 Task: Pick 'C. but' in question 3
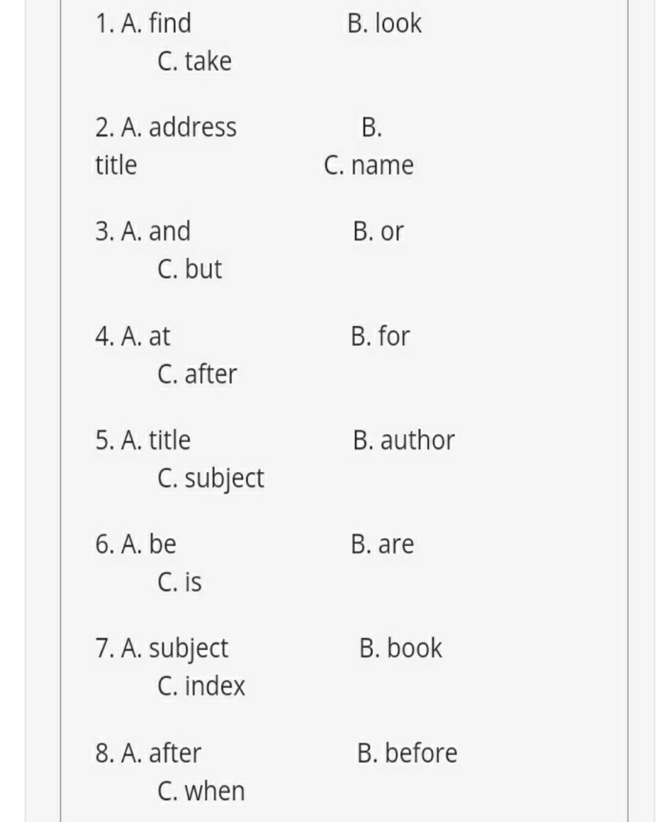189,269
